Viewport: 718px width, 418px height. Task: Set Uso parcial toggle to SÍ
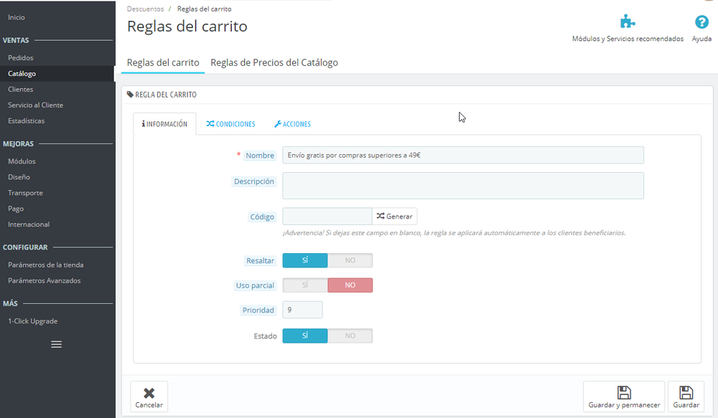click(305, 285)
